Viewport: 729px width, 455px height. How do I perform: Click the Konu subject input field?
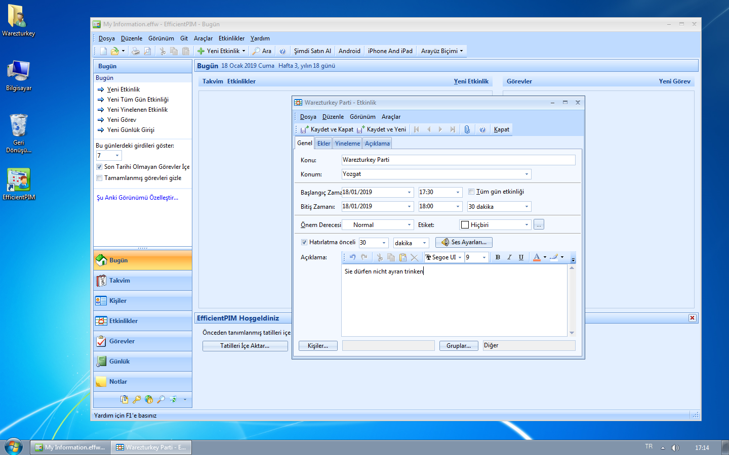pyautogui.click(x=458, y=160)
